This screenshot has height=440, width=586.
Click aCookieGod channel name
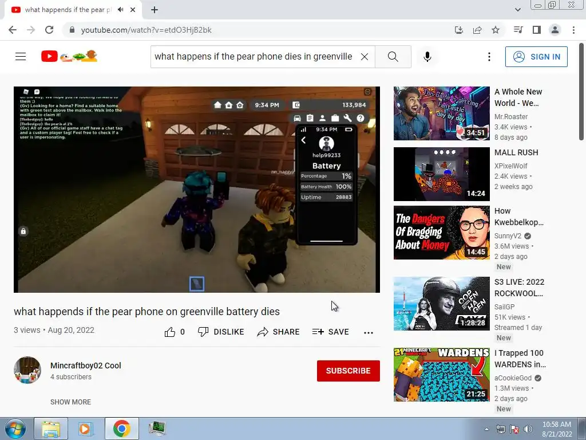point(513,378)
